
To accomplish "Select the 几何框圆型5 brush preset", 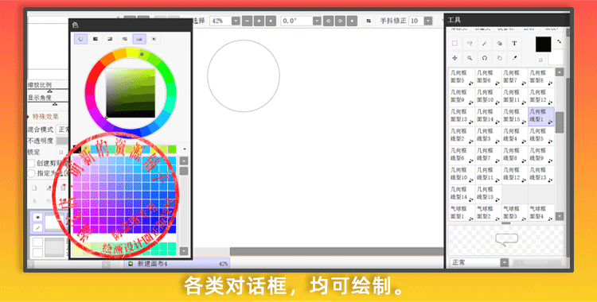I will point(461,77).
